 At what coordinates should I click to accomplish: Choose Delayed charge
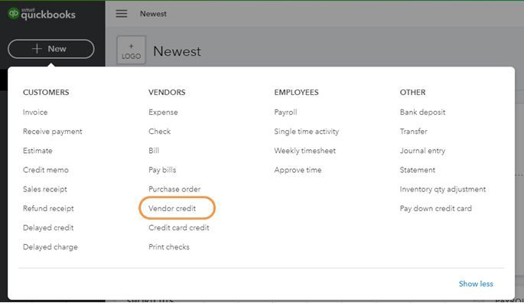(x=50, y=247)
